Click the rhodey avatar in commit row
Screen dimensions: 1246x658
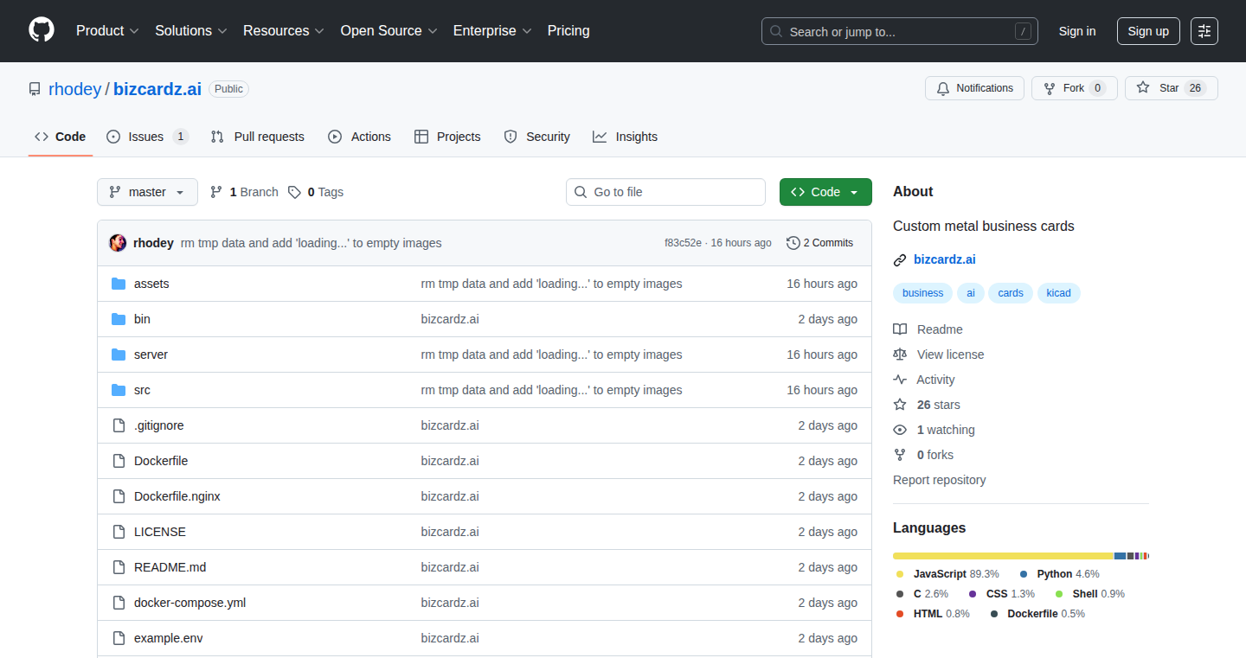[x=118, y=243]
